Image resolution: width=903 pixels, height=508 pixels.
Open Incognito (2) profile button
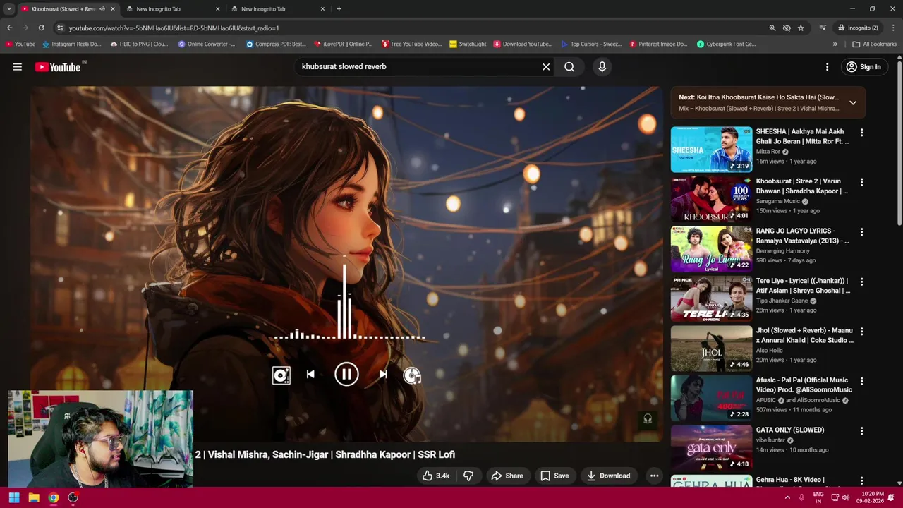pyautogui.click(x=857, y=28)
